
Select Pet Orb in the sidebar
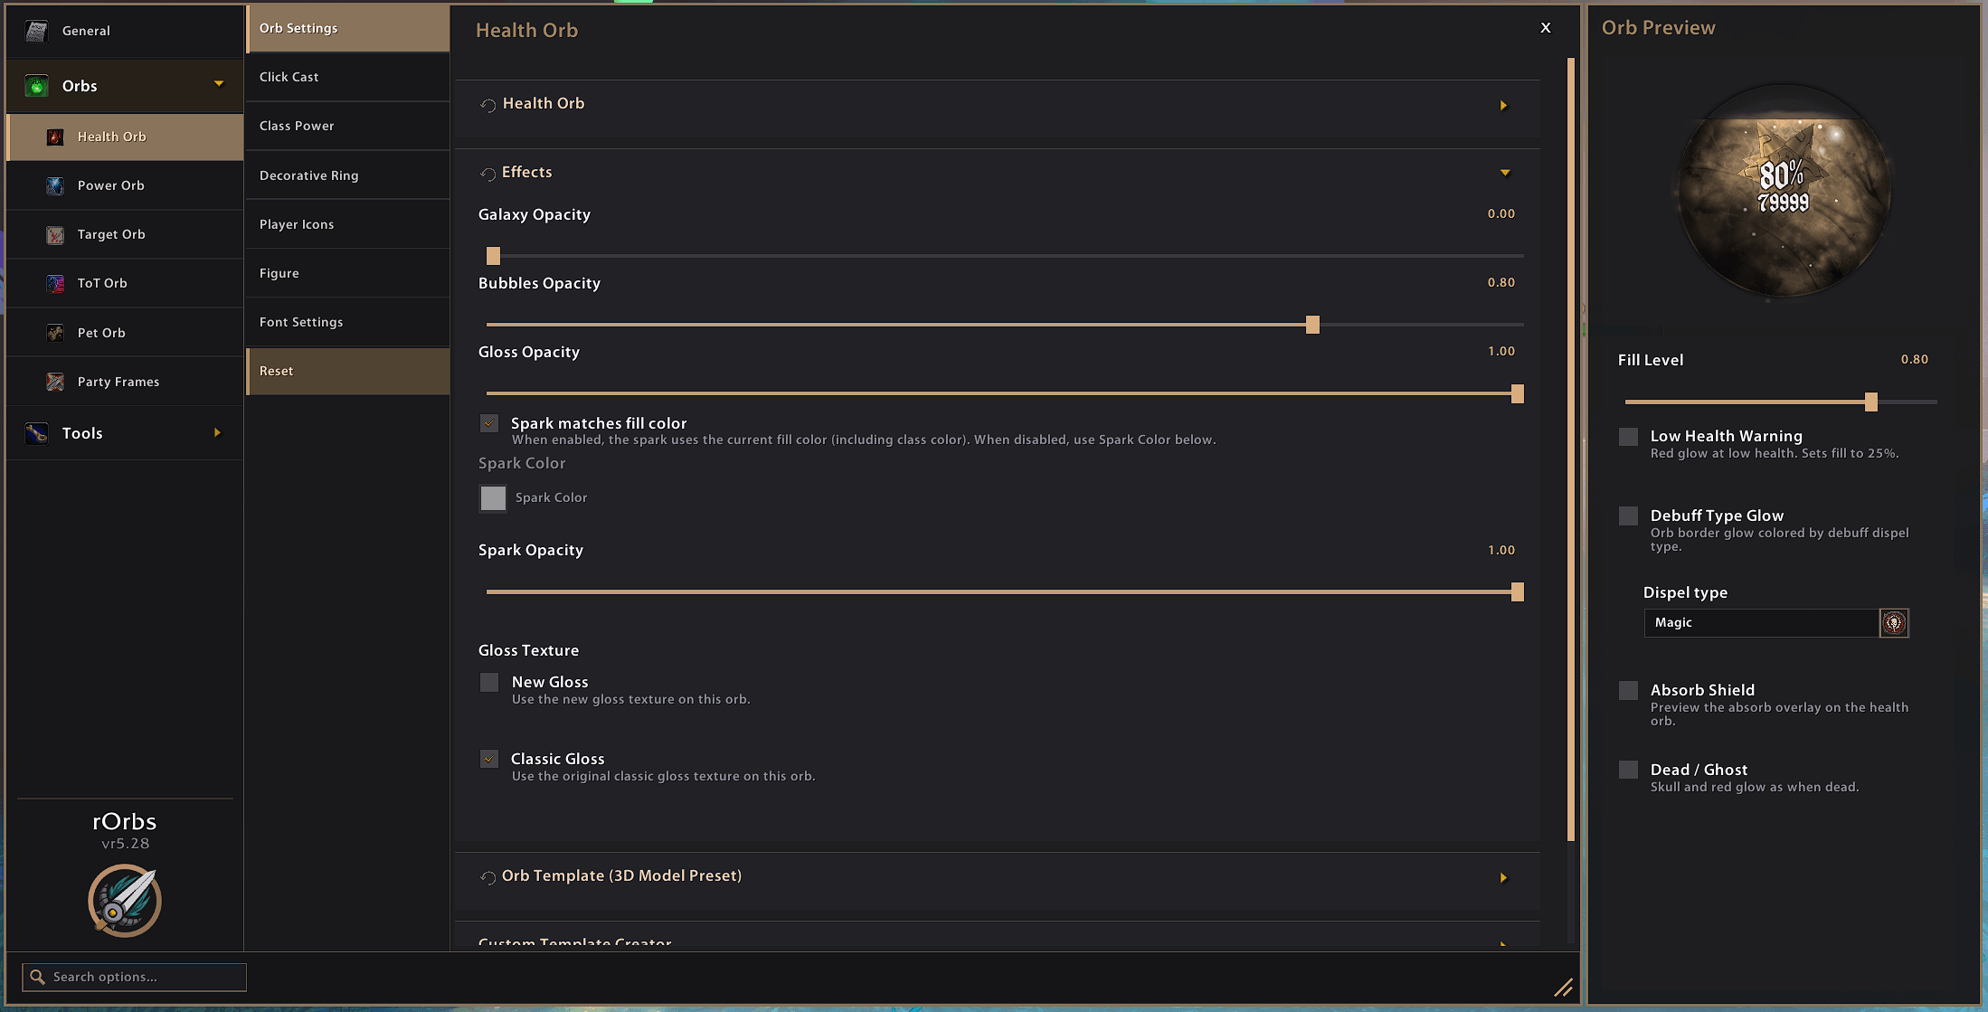[125, 333]
